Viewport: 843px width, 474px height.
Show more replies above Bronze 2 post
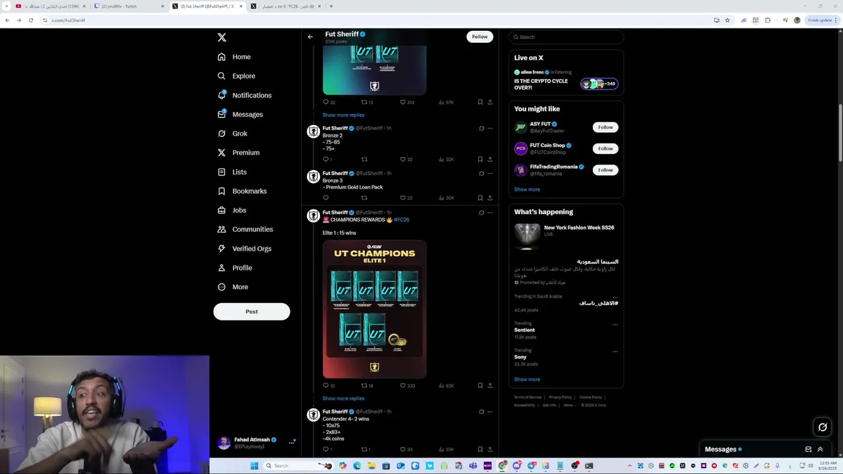343,115
